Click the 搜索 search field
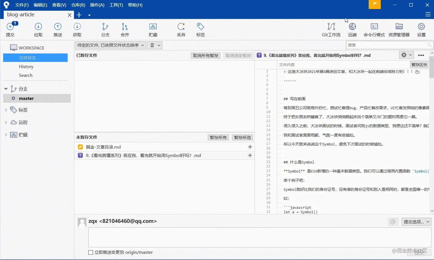 tap(390, 45)
